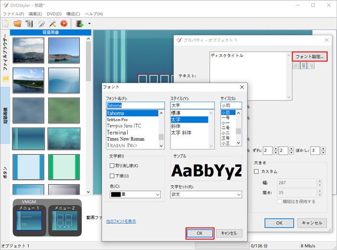The image size is (337, 250).
Task: Click the size list up arrow
Action: pos(238,113)
